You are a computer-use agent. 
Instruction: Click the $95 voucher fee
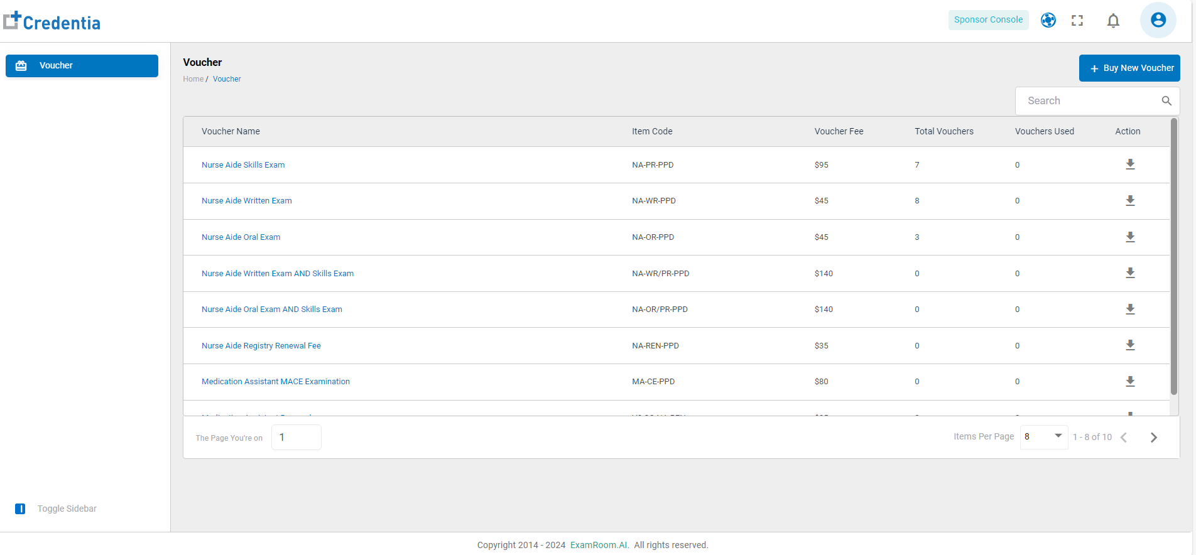822,165
